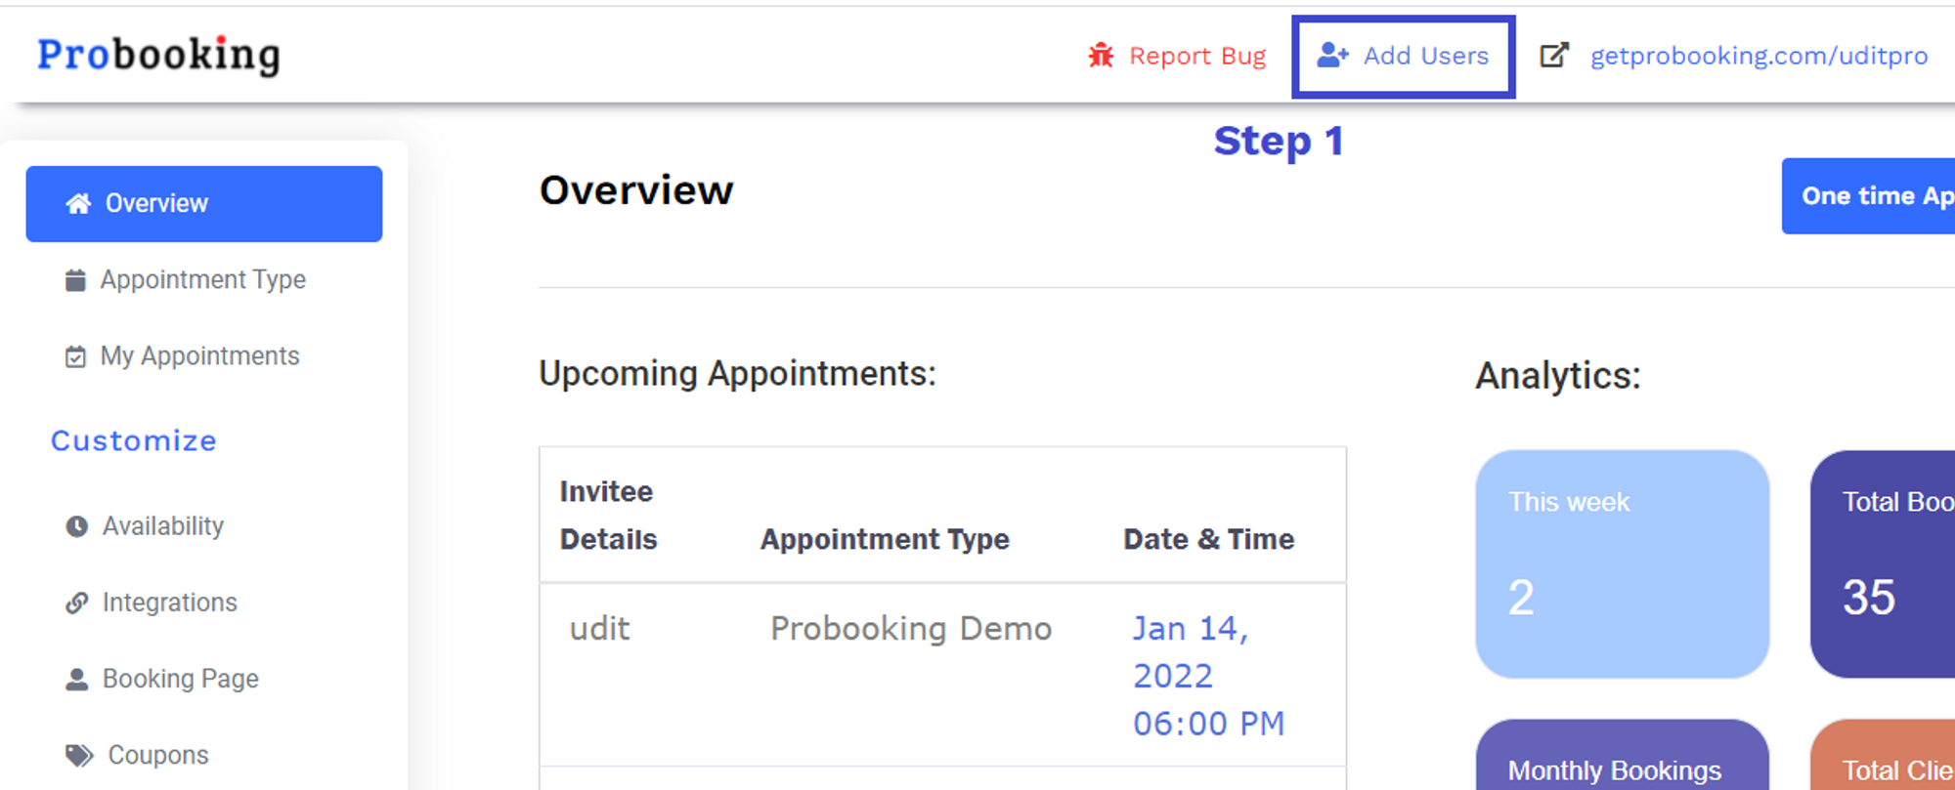Viewport: 1955px width, 790px height.
Task: Click 'Probooking Demo' appointment cell
Action: pyautogui.click(x=911, y=628)
